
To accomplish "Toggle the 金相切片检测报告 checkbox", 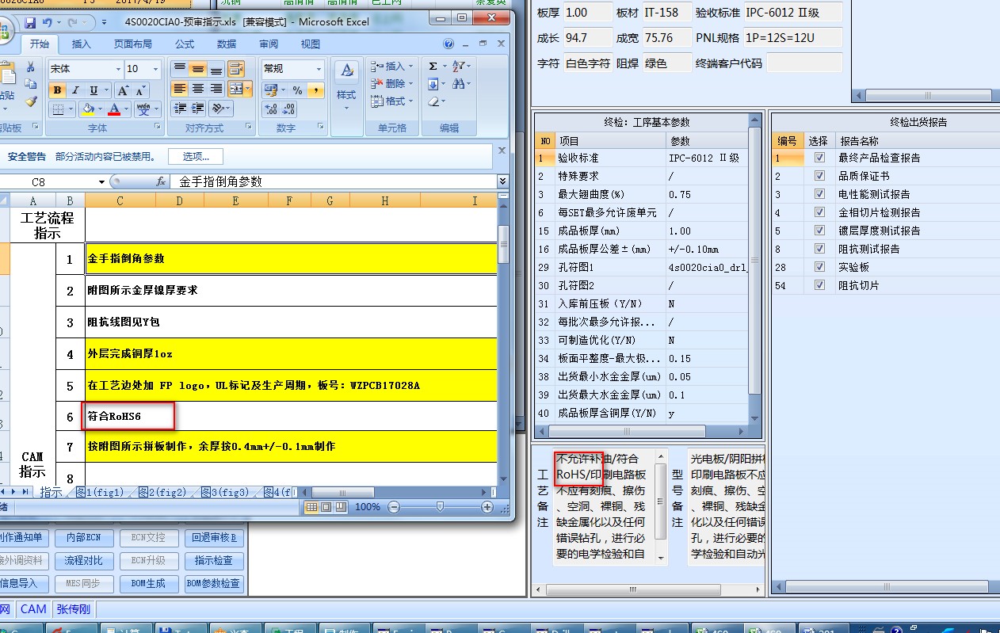I will 819,212.
